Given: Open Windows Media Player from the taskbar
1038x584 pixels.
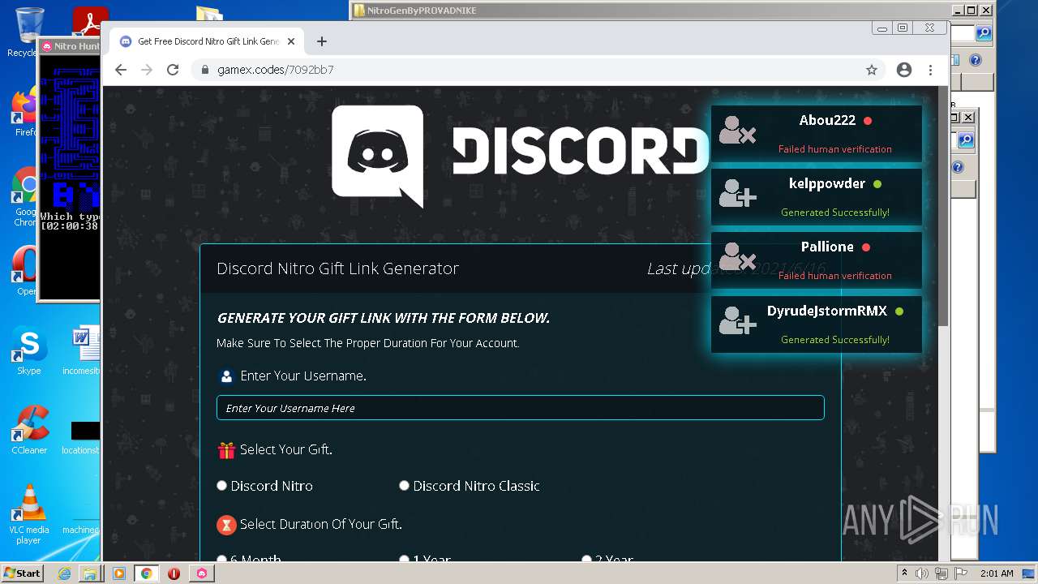Looking at the screenshot, I should tap(118, 573).
